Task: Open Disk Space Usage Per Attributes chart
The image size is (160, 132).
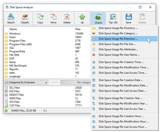Action: [x=124, y=49]
